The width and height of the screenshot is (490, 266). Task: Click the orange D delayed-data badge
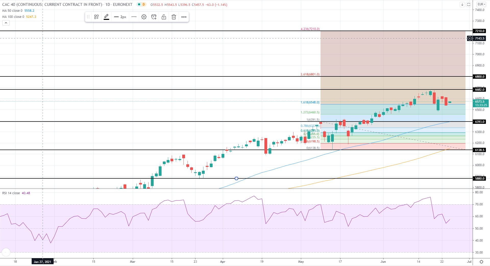click(x=144, y=5)
